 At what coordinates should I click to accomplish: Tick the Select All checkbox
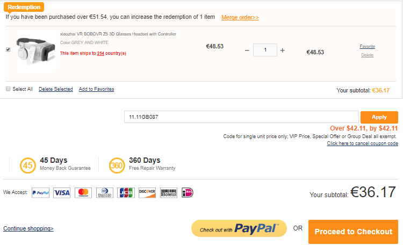(8, 89)
